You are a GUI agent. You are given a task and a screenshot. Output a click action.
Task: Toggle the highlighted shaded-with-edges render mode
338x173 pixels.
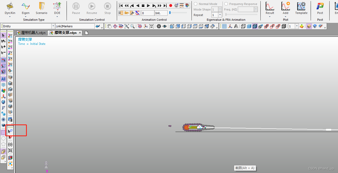pos(255,26)
